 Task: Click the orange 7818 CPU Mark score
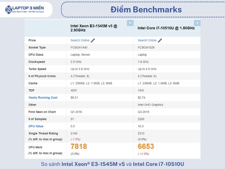coord(79,146)
